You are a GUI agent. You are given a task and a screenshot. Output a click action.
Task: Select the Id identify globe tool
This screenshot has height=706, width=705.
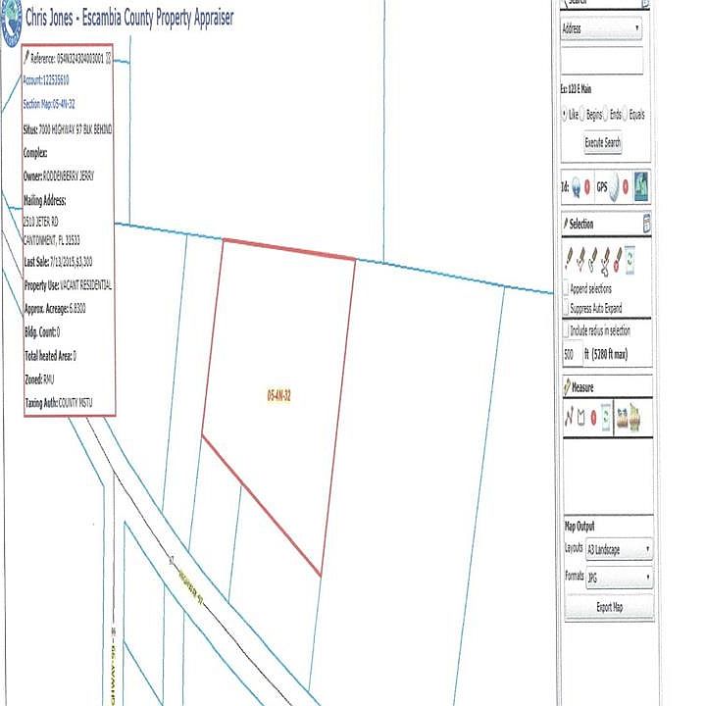coord(577,187)
